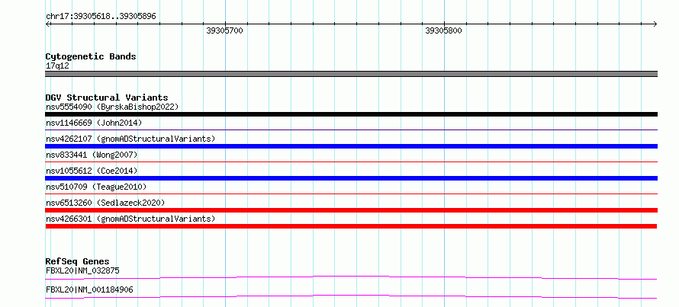Open variant nsv6513260 (Sedlazeck2020) label

(105, 203)
